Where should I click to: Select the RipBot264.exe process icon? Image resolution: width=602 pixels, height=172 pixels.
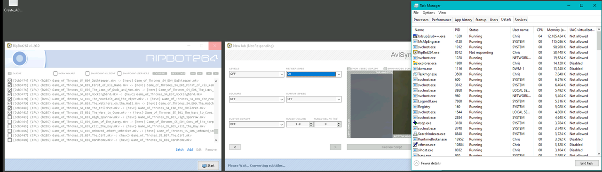click(x=415, y=52)
